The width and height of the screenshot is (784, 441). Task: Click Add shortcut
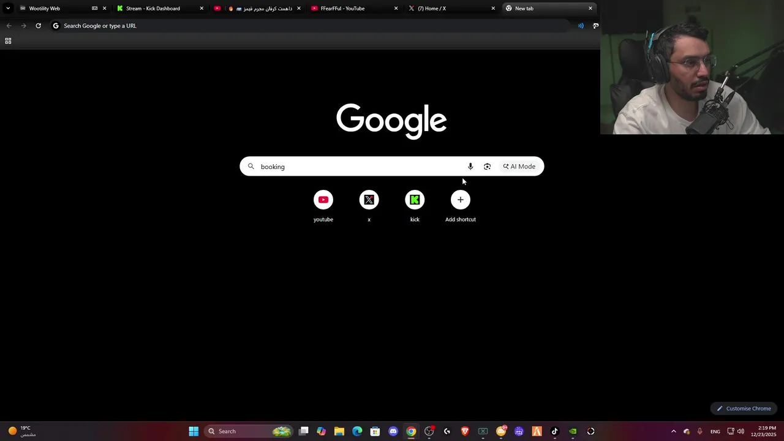click(x=461, y=206)
